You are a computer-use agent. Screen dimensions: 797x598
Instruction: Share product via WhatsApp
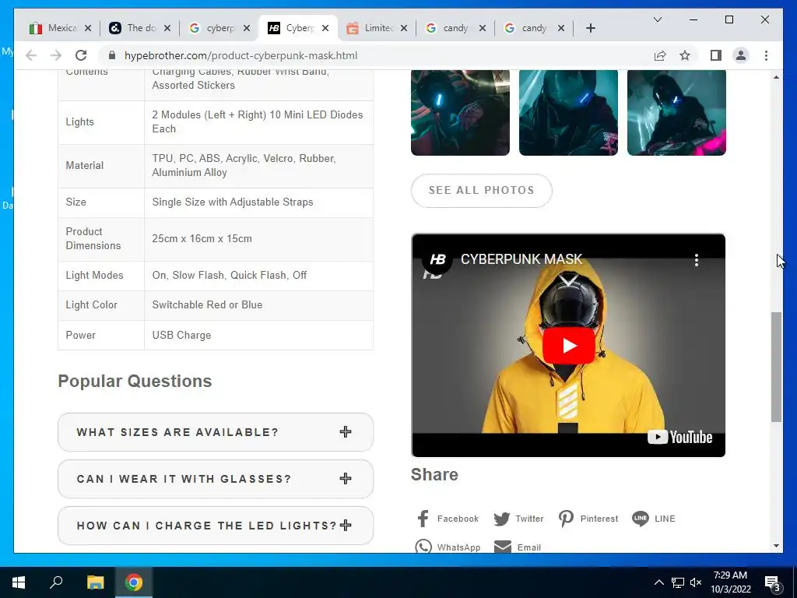[x=448, y=547]
